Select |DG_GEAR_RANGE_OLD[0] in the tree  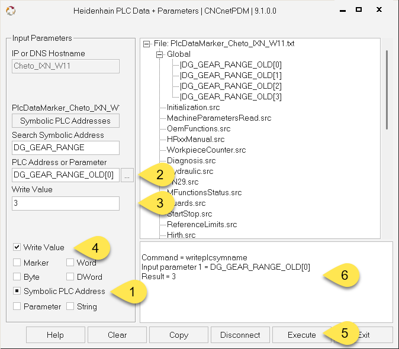pos(230,65)
